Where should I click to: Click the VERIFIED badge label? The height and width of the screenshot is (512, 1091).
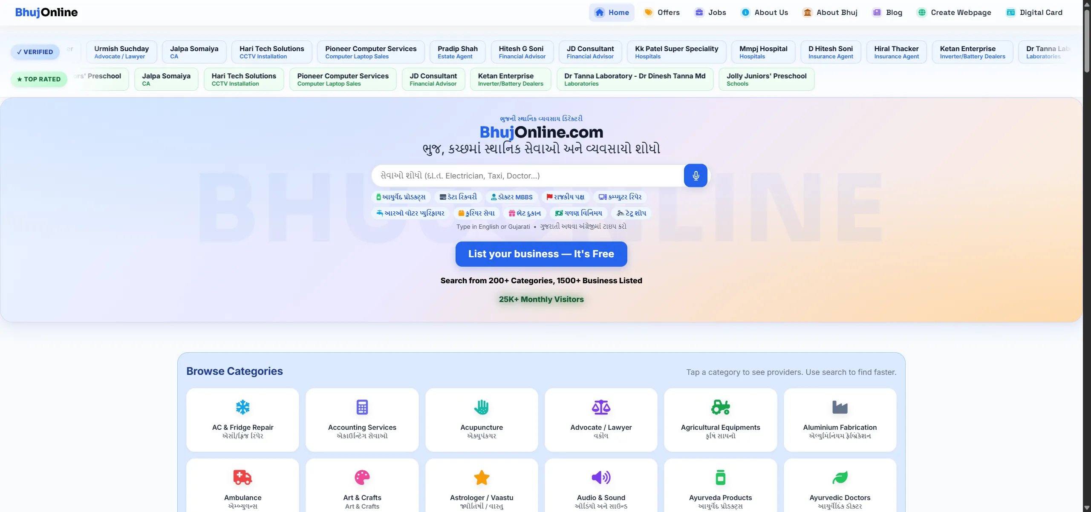[35, 52]
